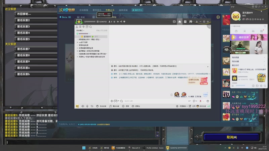Click the pin icon beside minimize button
The width and height of the screenshot is (269, 151).
(197, 22)
